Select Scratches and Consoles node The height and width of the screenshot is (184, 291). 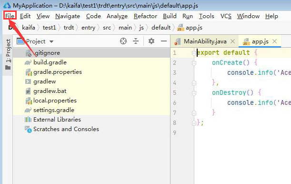91,129
